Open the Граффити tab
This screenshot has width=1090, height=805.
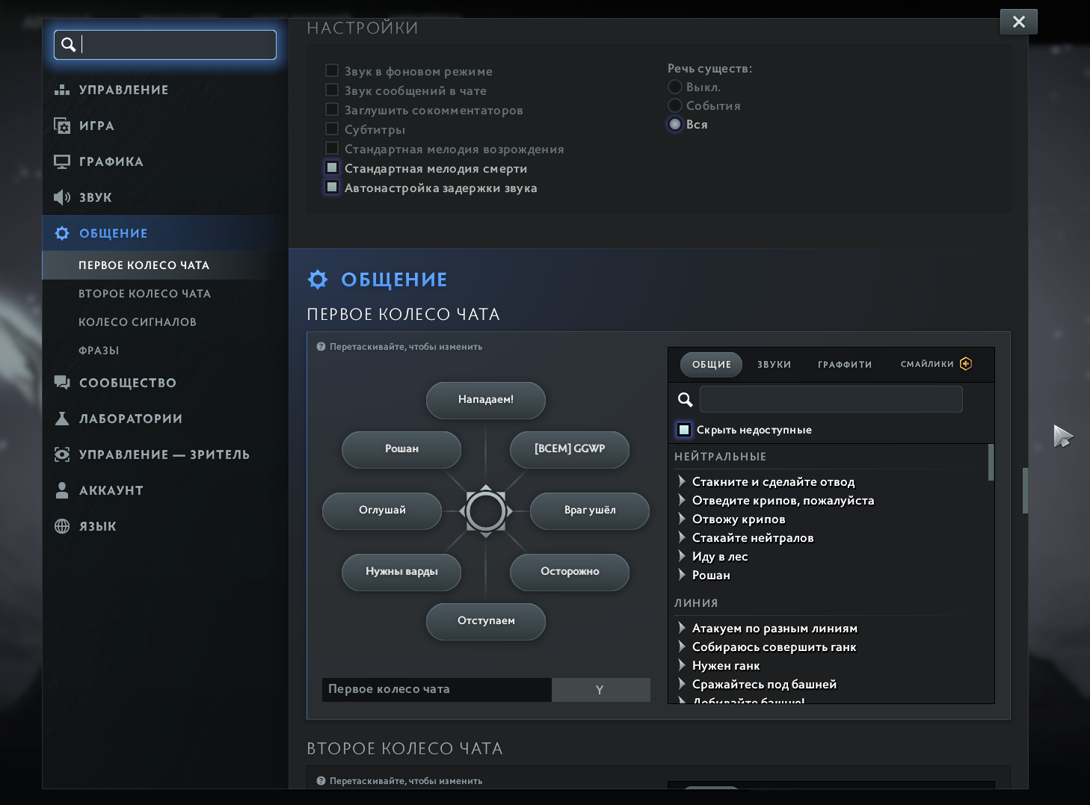(845, 365)
